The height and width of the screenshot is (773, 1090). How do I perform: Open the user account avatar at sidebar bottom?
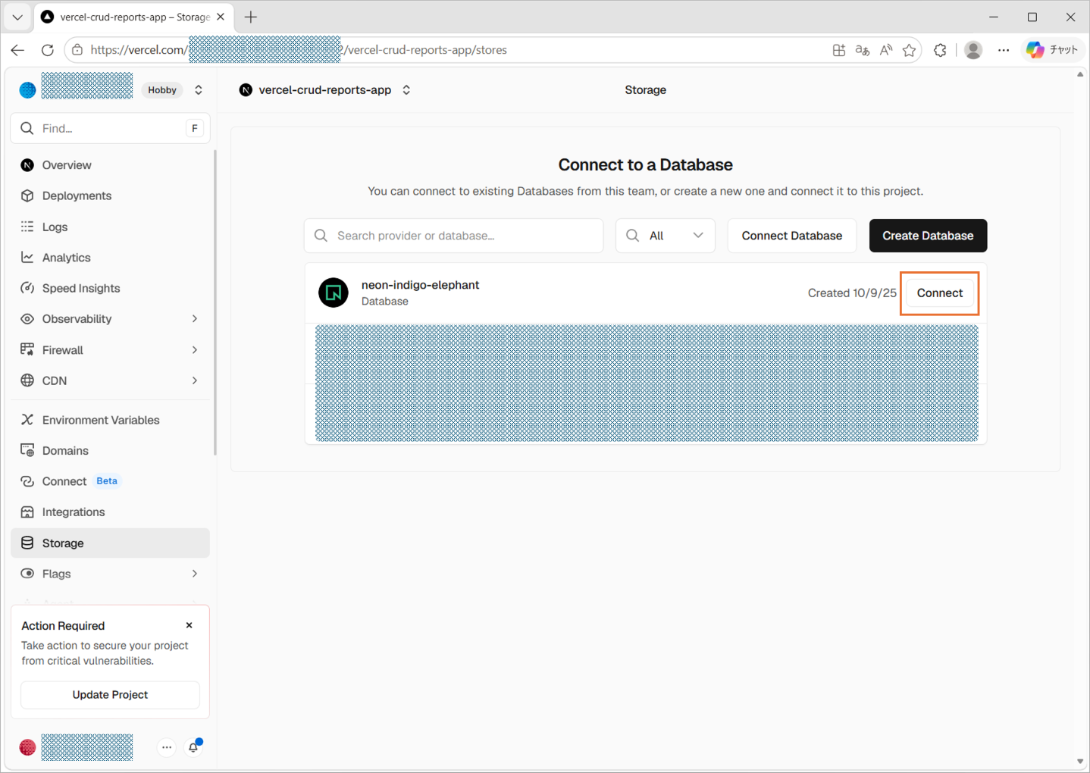click(x=27, y=747)
